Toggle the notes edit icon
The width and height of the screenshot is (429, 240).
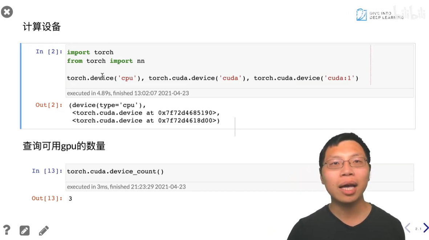tap(25, 231)
